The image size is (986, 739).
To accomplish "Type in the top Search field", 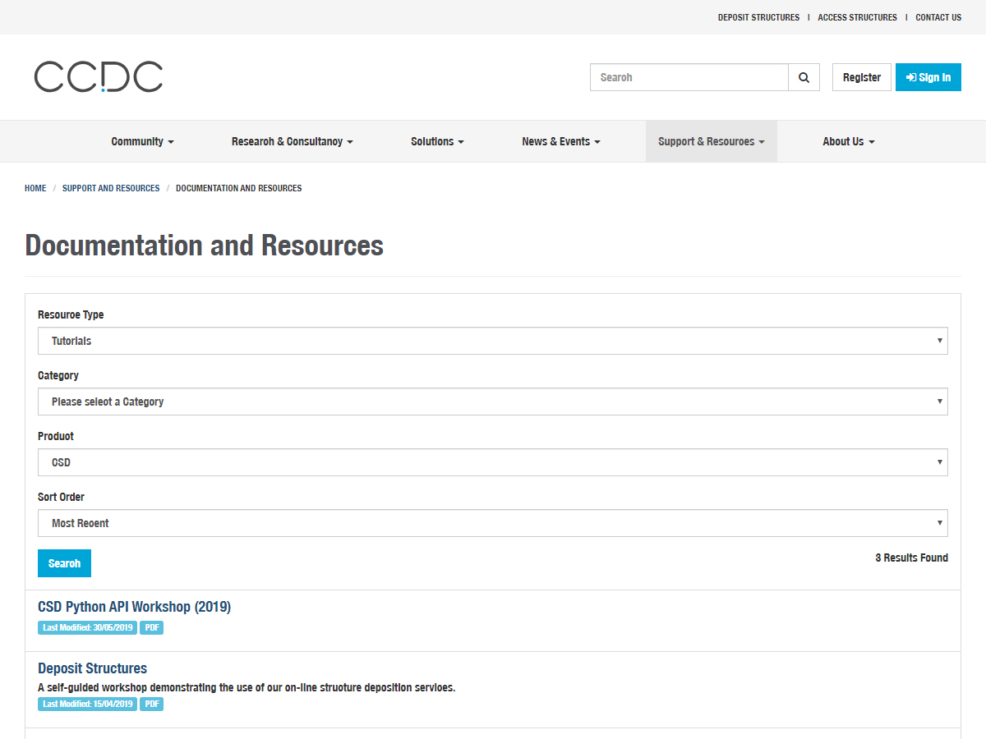I will [689, 77].
